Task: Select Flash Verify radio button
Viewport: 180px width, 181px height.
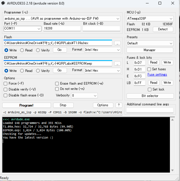Action: pos(38,50)
